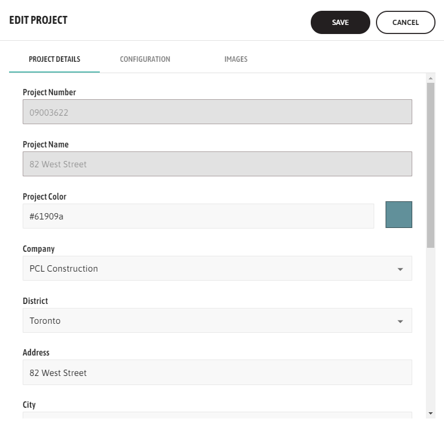
Task: Click the Project Color hex input
Action: (198, 216)
